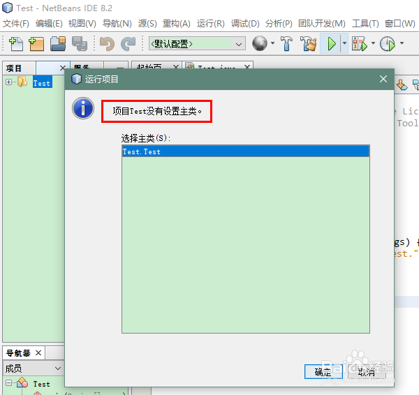Image resolution: width=419 pixels, height=395 pixels.
Task: Close the 运行项目 dialog
Action: coord(383,79)
